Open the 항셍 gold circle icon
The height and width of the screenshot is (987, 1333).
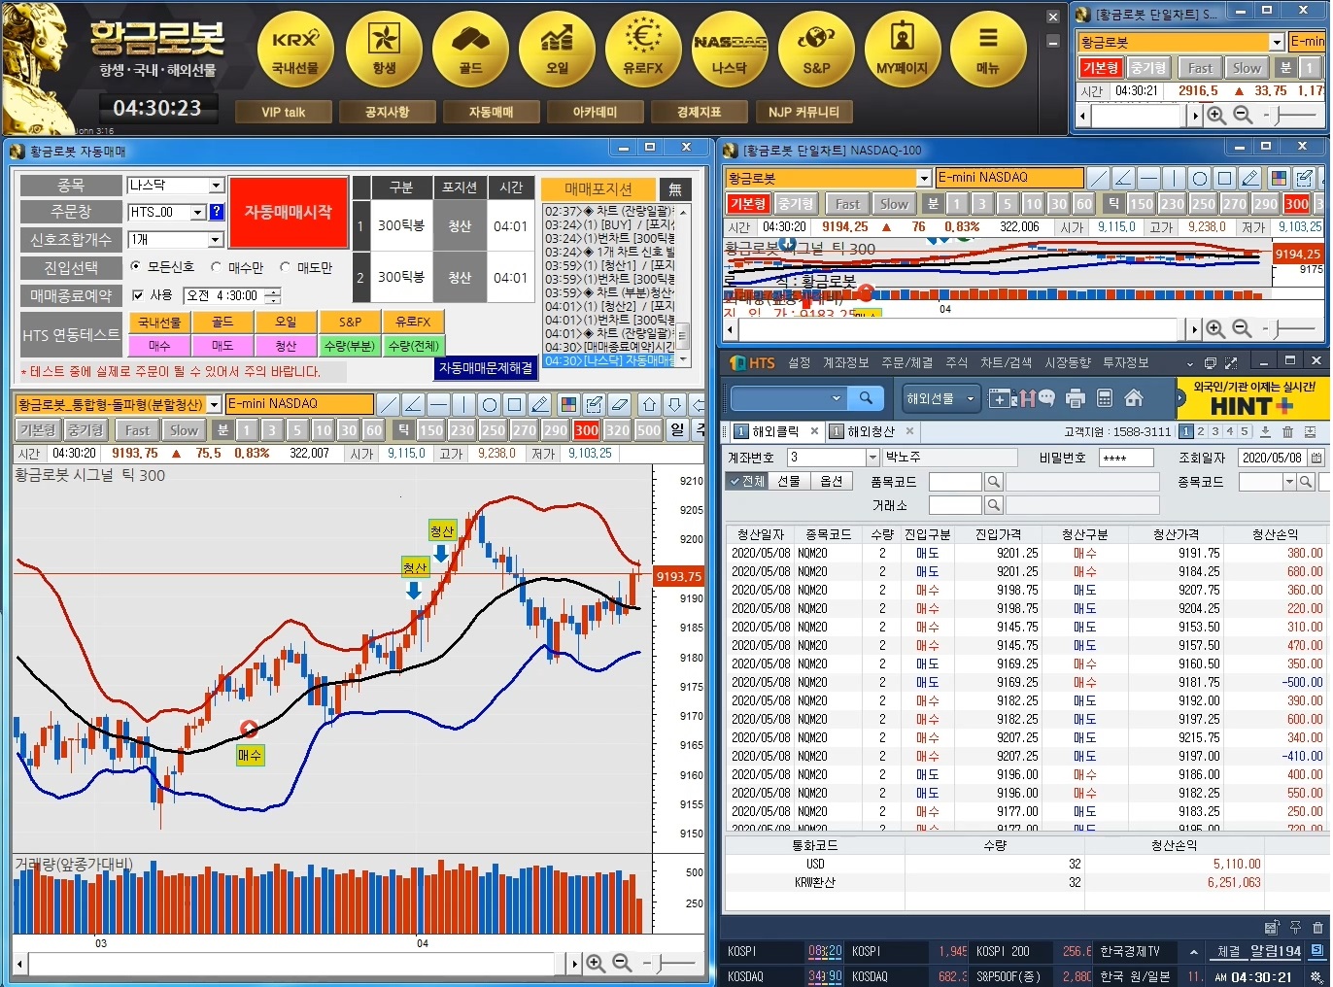pos(384,50)
